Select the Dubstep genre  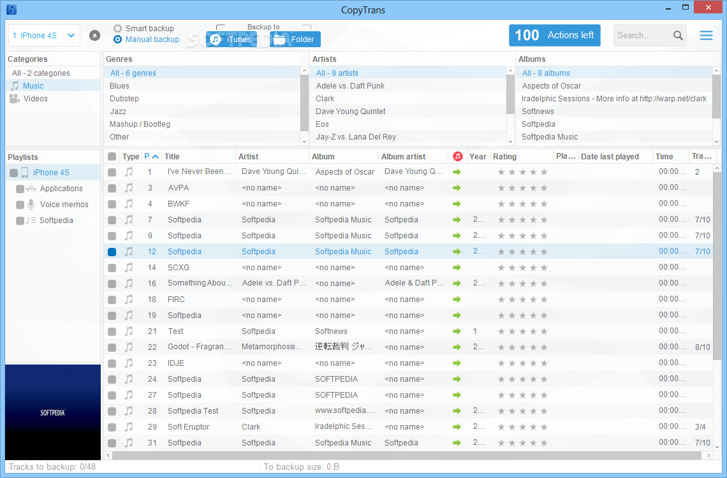(203, 99)
